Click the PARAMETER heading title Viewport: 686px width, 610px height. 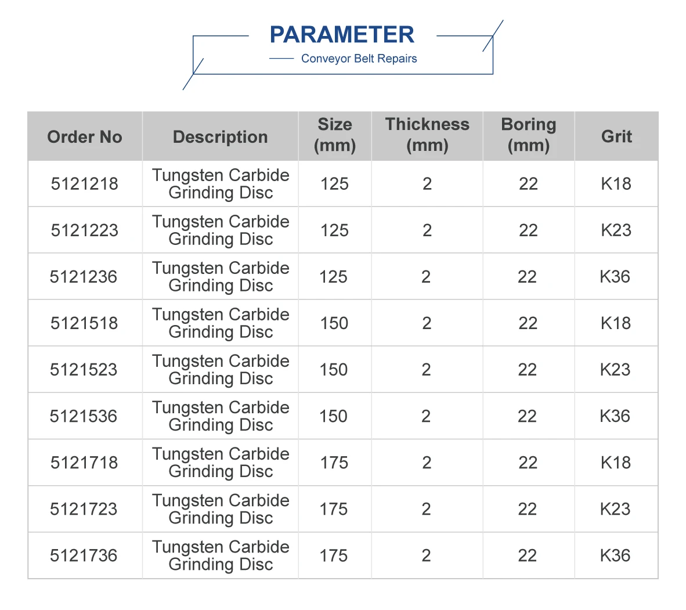click(342, 35)
